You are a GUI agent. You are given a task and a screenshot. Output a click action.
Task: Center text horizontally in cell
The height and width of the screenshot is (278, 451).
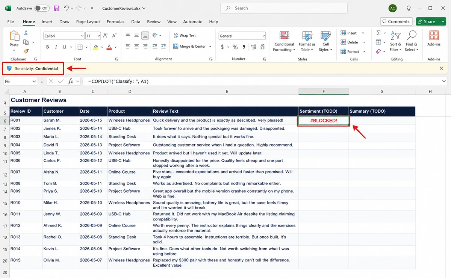pyautogui.click(x=136, y=47)
